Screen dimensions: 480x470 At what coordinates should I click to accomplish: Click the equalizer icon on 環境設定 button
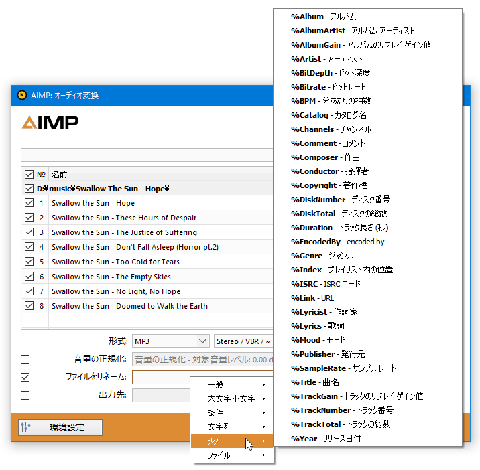click(x=25, y=427)
